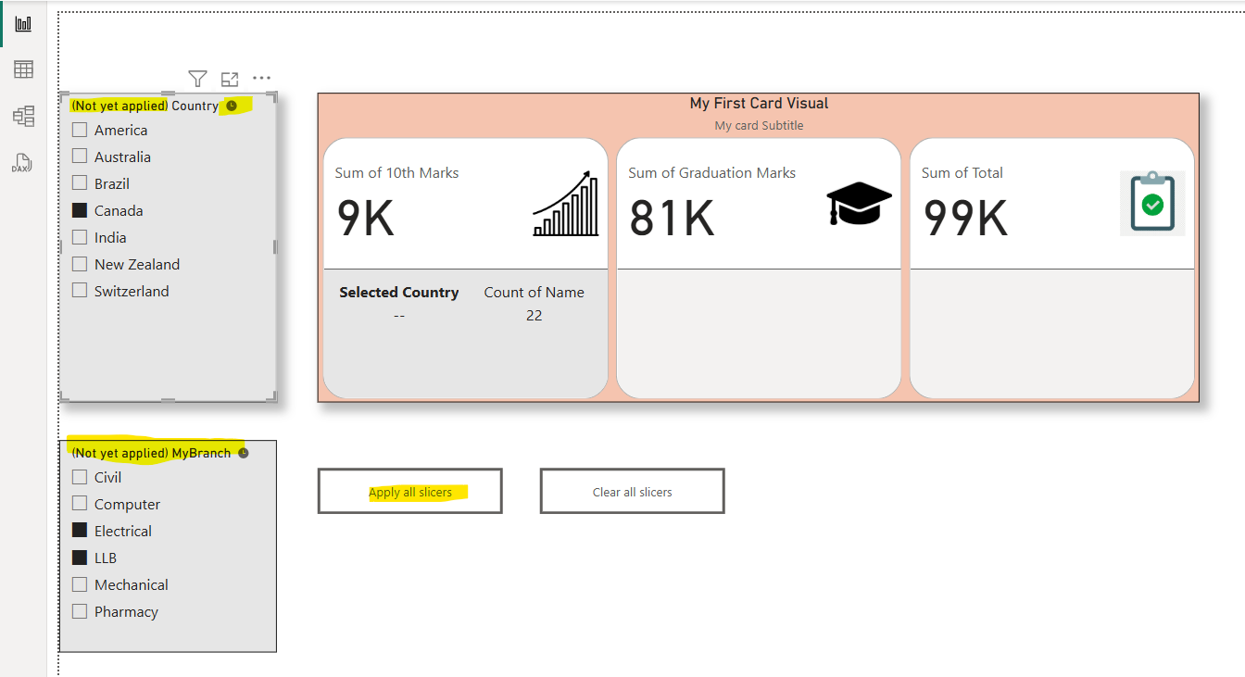Click pending clock icon on MyBranch slicer
Image resolution: width=1245 pixels, height=677 pixels.
244,453
